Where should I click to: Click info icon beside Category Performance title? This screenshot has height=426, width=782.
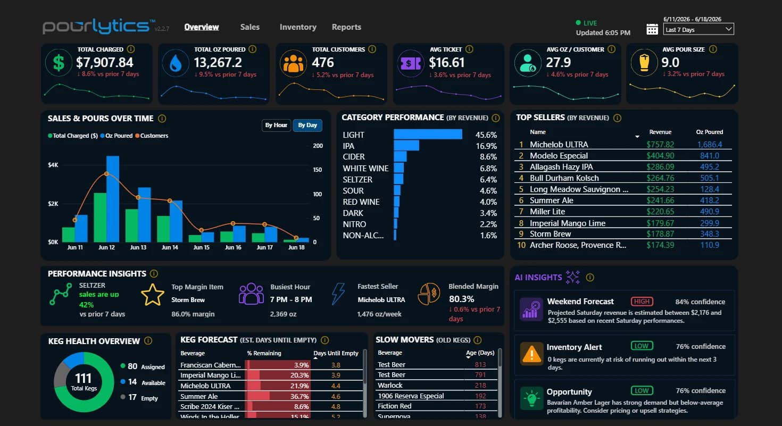pos(496,118)
